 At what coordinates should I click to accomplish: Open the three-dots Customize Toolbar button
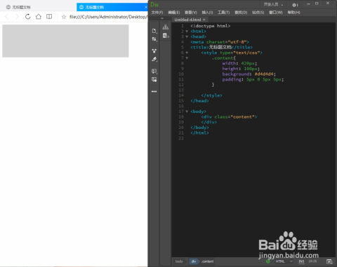(154, 92)
